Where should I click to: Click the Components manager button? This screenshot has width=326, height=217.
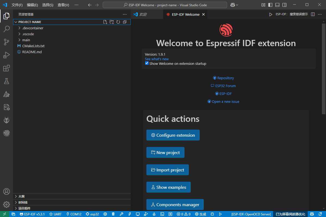tap(175, 205)
